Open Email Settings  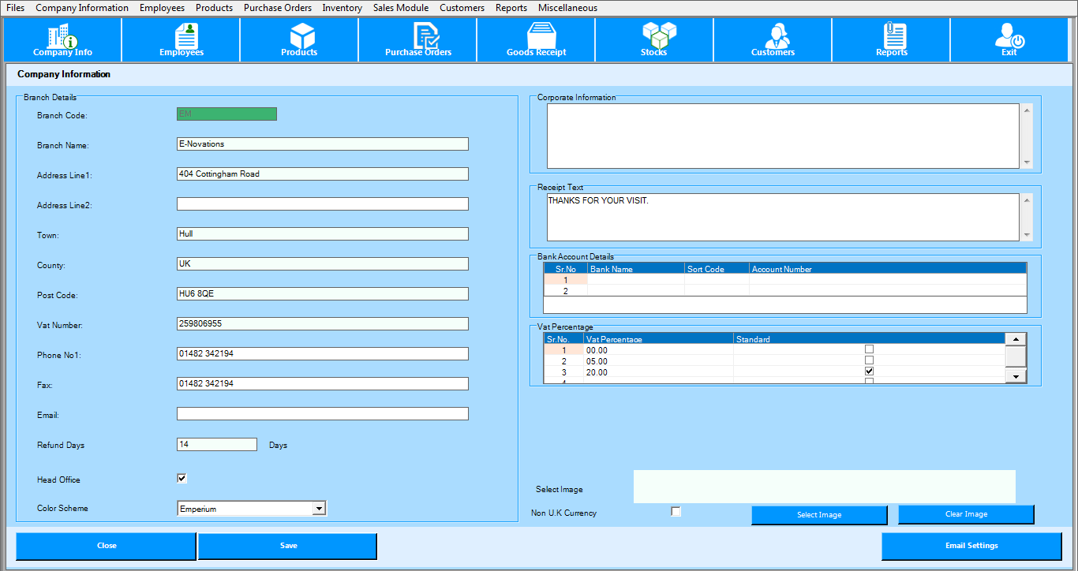click(971, 545)
